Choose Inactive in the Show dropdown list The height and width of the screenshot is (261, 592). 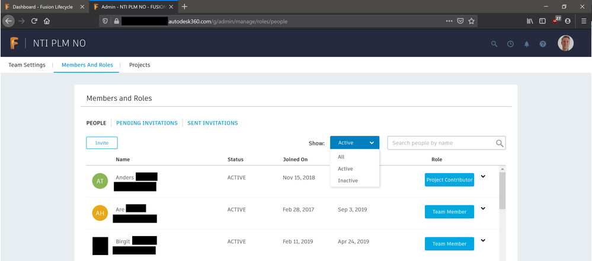pos(348,180)
